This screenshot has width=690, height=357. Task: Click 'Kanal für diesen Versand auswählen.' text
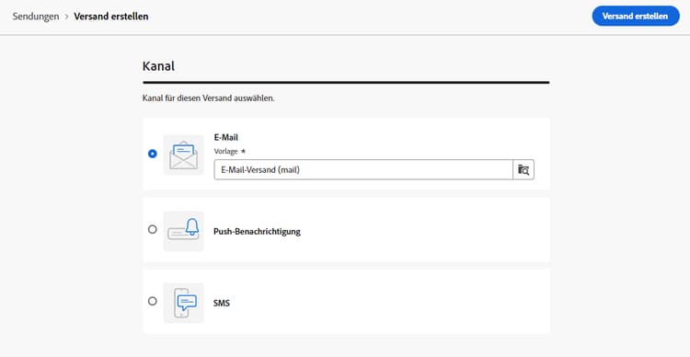209,98
